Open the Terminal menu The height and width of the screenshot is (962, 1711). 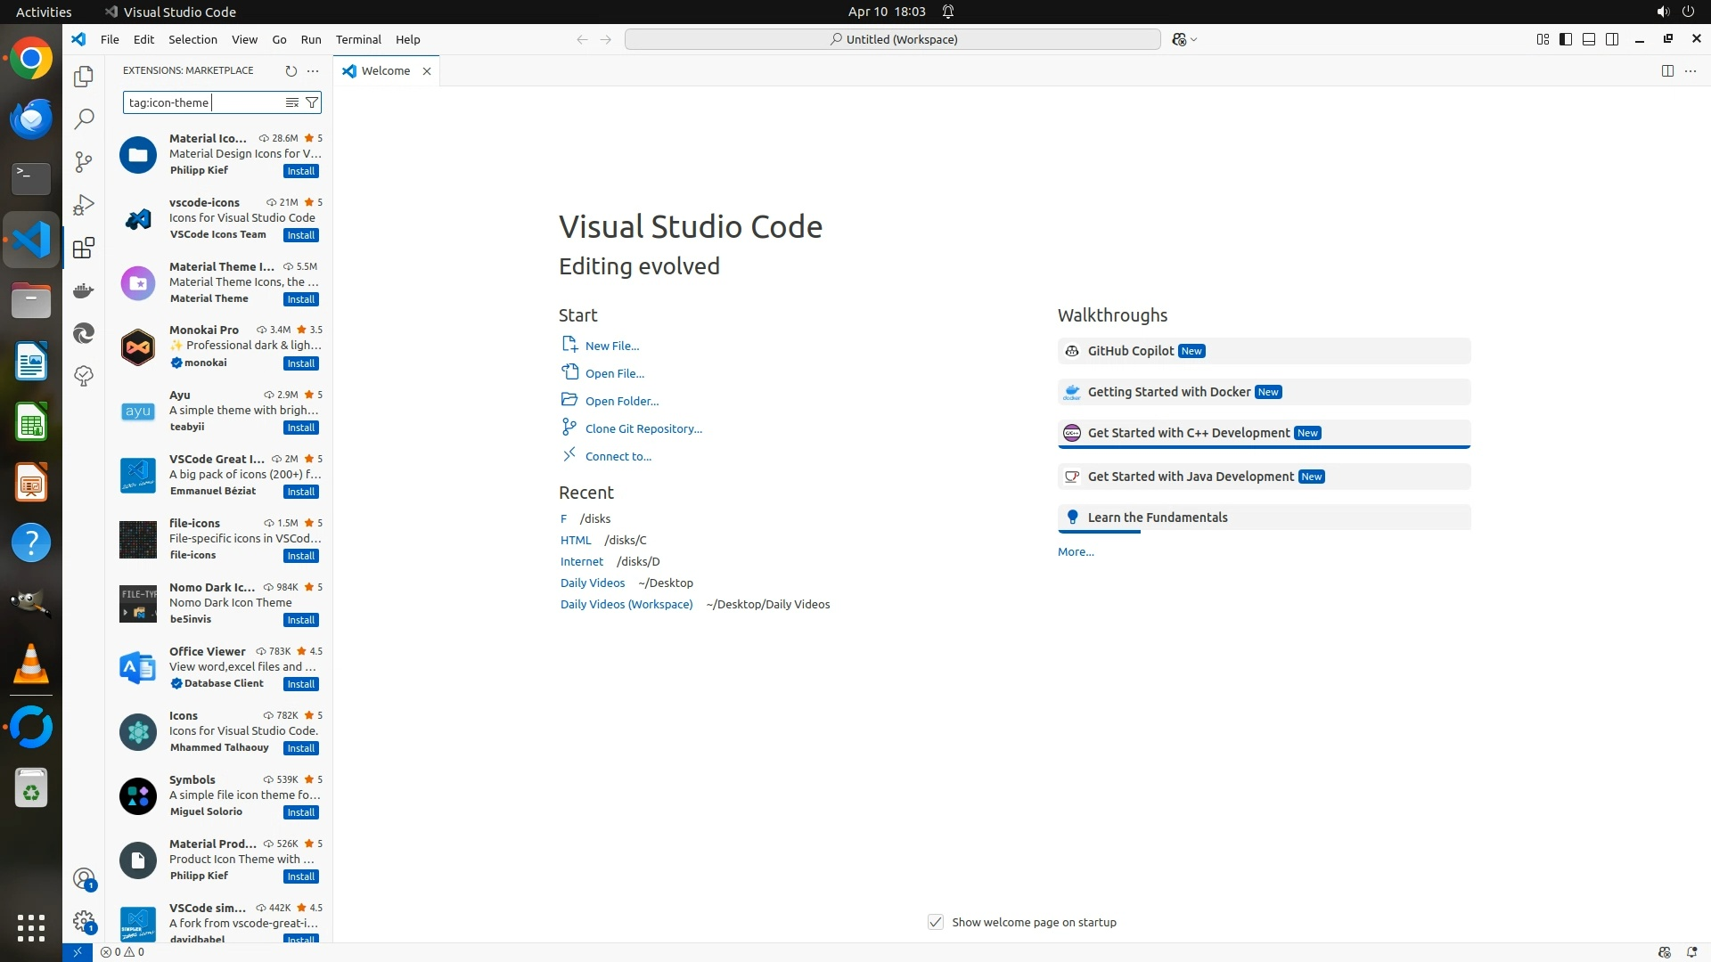[x=358, y=39]
